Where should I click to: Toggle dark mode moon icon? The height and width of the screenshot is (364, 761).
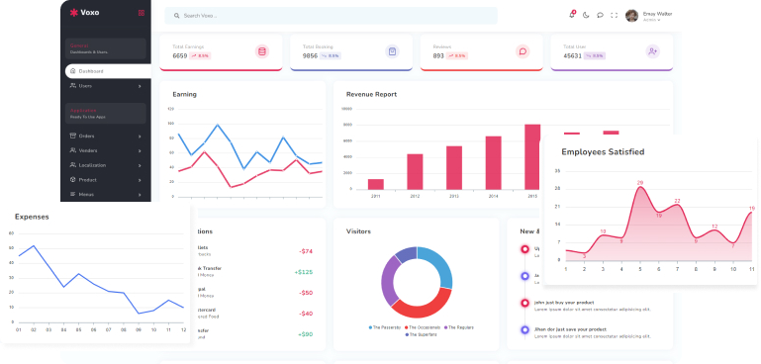click(x=586, y=15)
